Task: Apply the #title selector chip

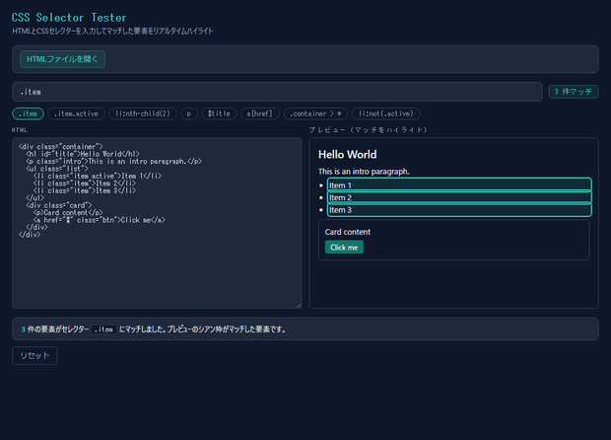Action: tap(219, 113)
